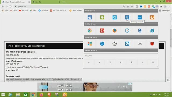Open File Explorer from the taskbar
The image size is (172, 97).
pyautogui.click(x=18, y=95)
